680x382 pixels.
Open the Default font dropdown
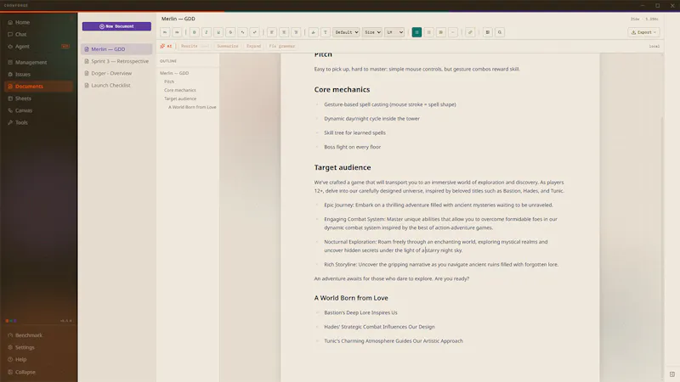[x=346, y=32]
